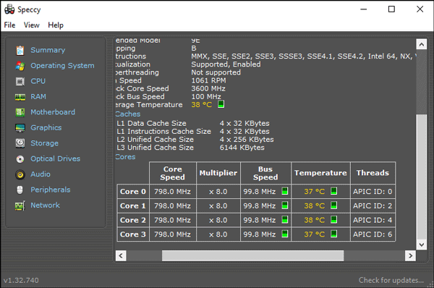
Task: Click Core 1 temperature tray icon
Action: [333, 206]
